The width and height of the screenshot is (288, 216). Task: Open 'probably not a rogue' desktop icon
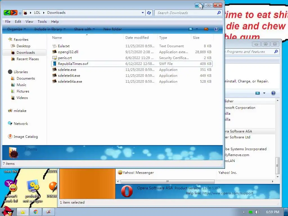coord(33,191)
